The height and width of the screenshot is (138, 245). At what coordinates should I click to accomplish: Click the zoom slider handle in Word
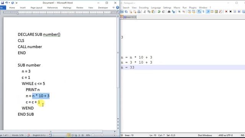pyautogui.click(x=102, y=135)
